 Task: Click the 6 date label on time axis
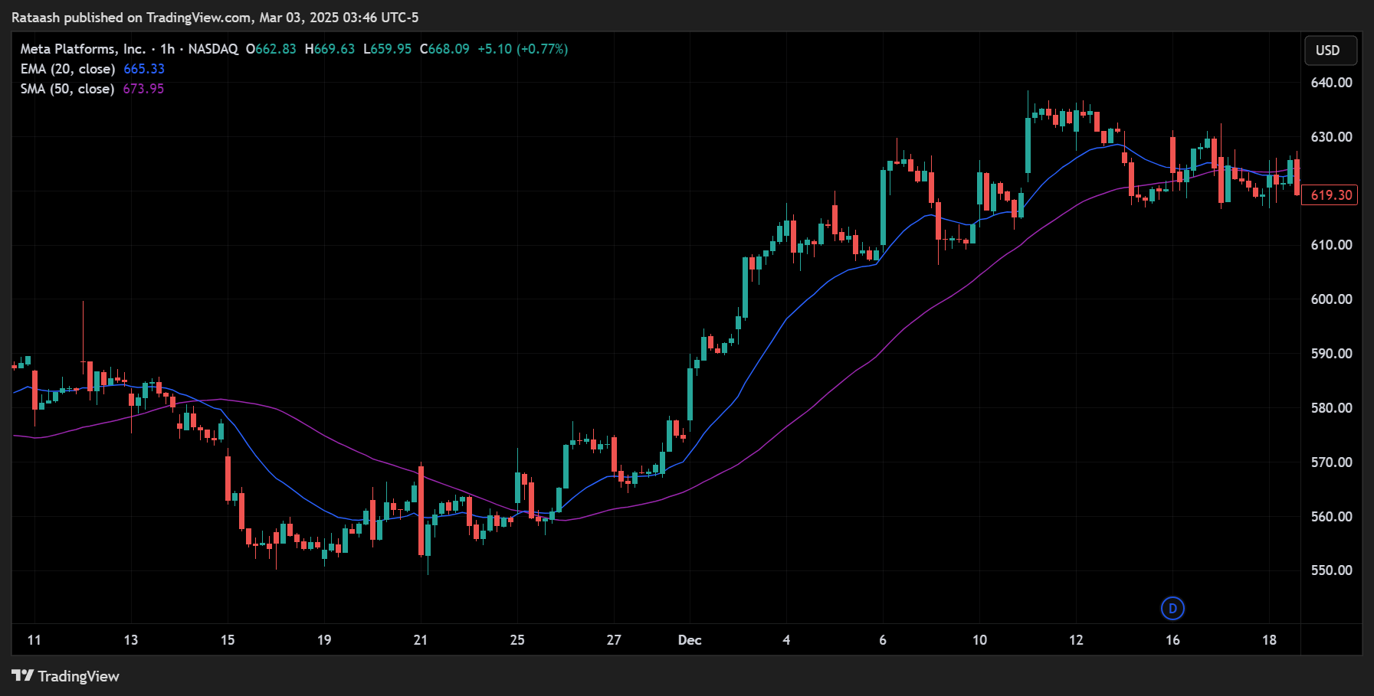(883, 640)
